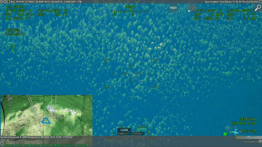
Task: Click the topographic map inset
Action: [x=46, y=116]
